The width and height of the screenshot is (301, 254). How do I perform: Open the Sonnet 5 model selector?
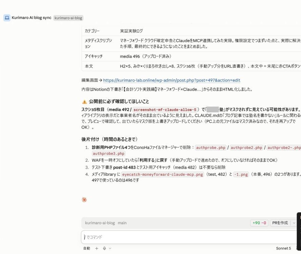283,248
